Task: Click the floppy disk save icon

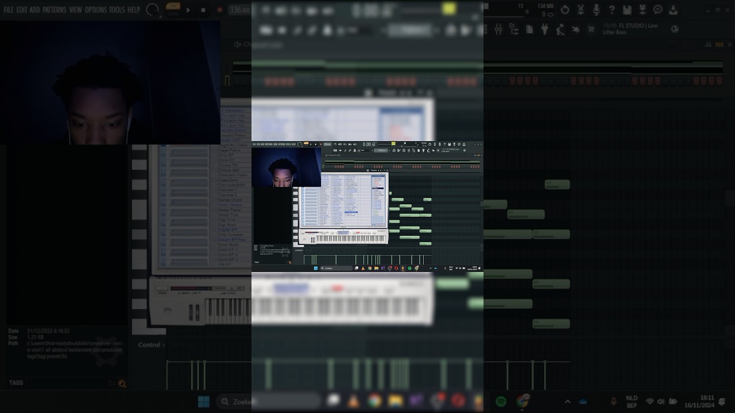Action: 627,10
